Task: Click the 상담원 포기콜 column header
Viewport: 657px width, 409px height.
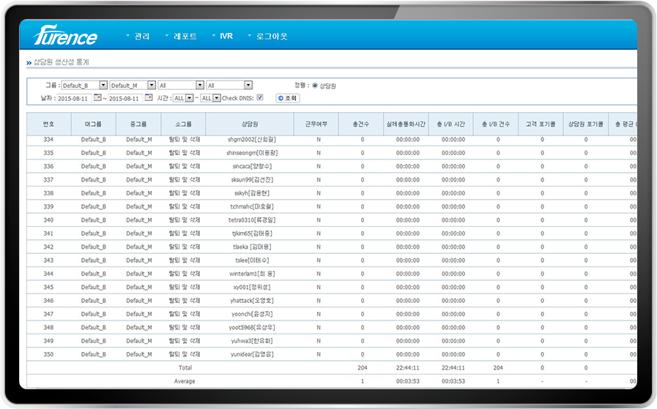Action: coord(585,124)
